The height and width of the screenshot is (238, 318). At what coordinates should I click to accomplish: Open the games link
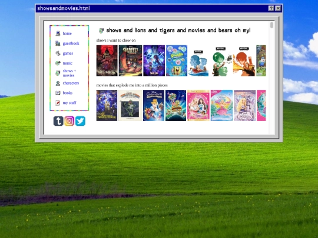click(x=68, y=53)
